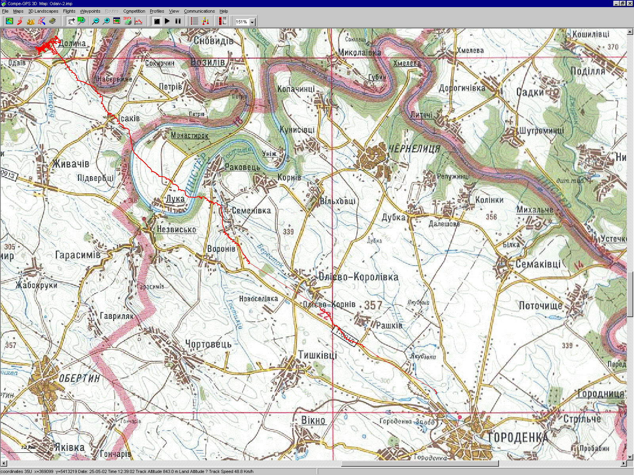The height and width of the screenshot is (475, 634).
Task: Open the list view icon
Action: [195, 21]
